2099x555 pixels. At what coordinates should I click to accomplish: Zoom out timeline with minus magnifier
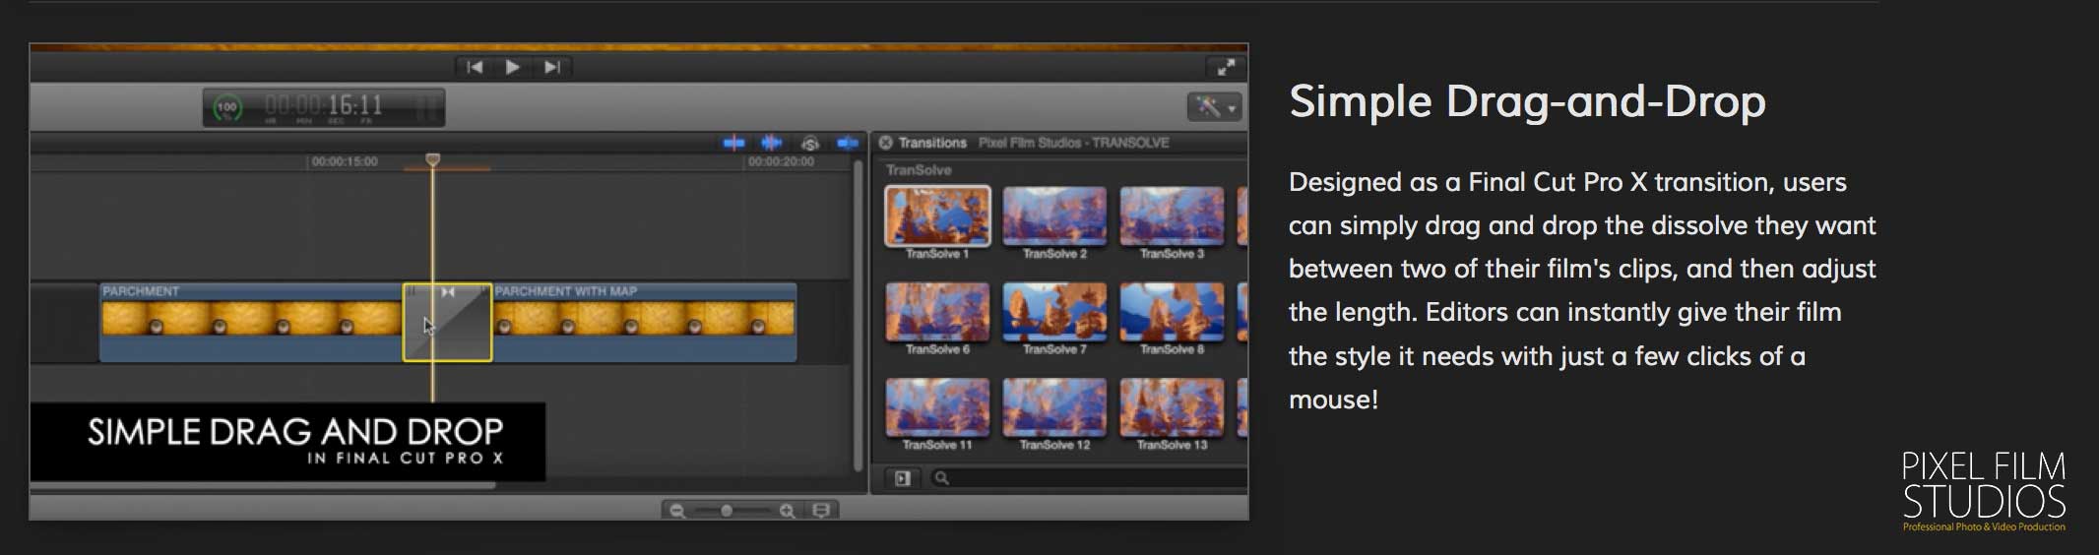677,511
